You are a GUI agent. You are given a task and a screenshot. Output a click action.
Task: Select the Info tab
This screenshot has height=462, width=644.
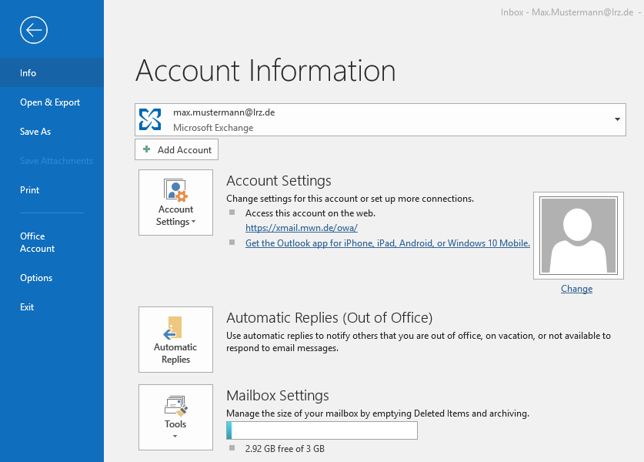pos(28,72)
